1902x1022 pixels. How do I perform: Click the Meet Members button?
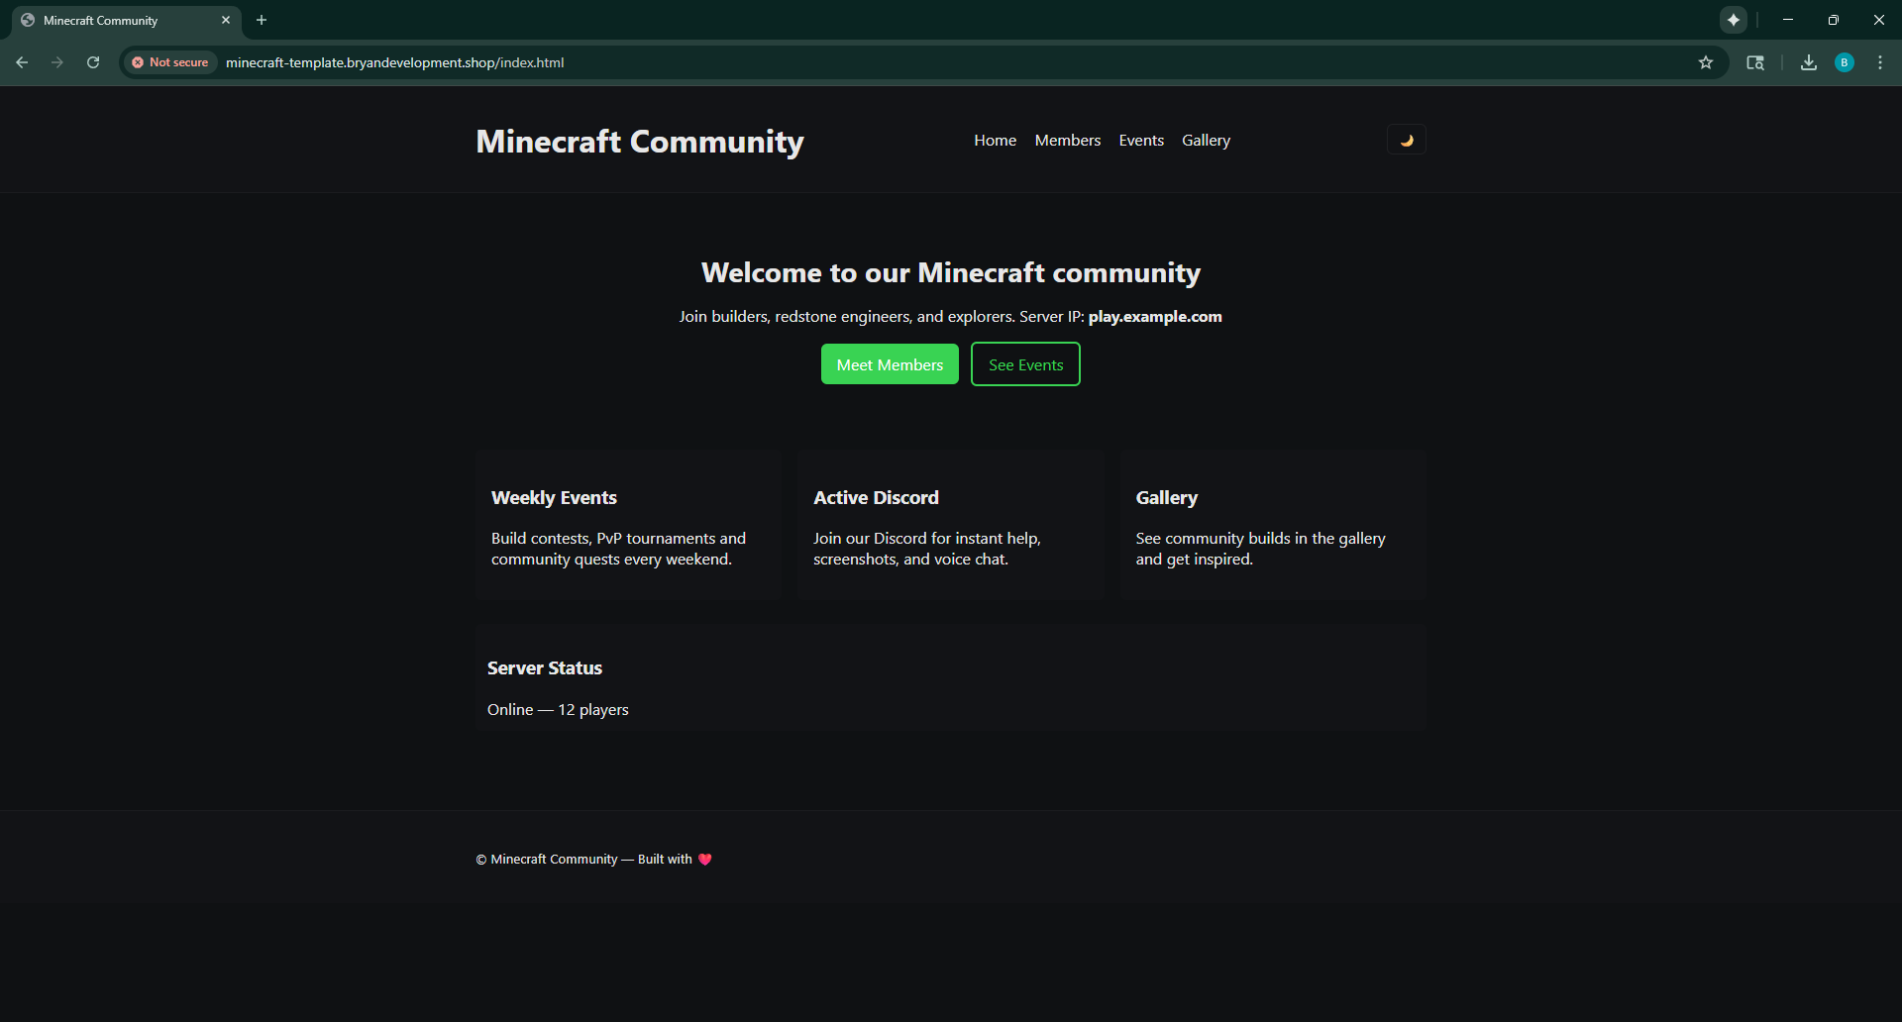[890, 364]
